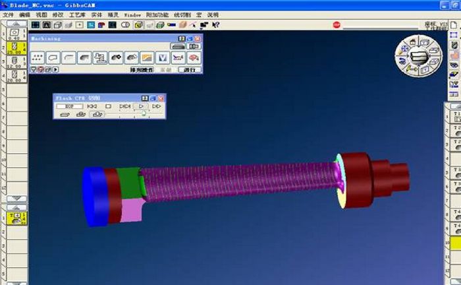Play the cut part rendering

141,106
